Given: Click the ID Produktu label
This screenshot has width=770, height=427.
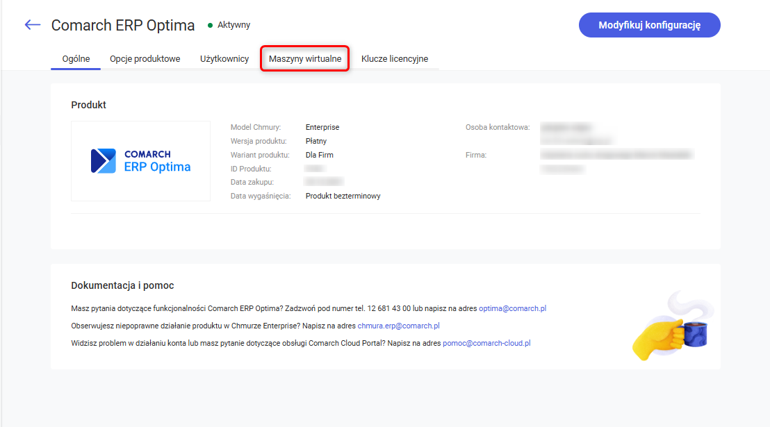Looking at the screenshot, I should (x=251, y=169).
